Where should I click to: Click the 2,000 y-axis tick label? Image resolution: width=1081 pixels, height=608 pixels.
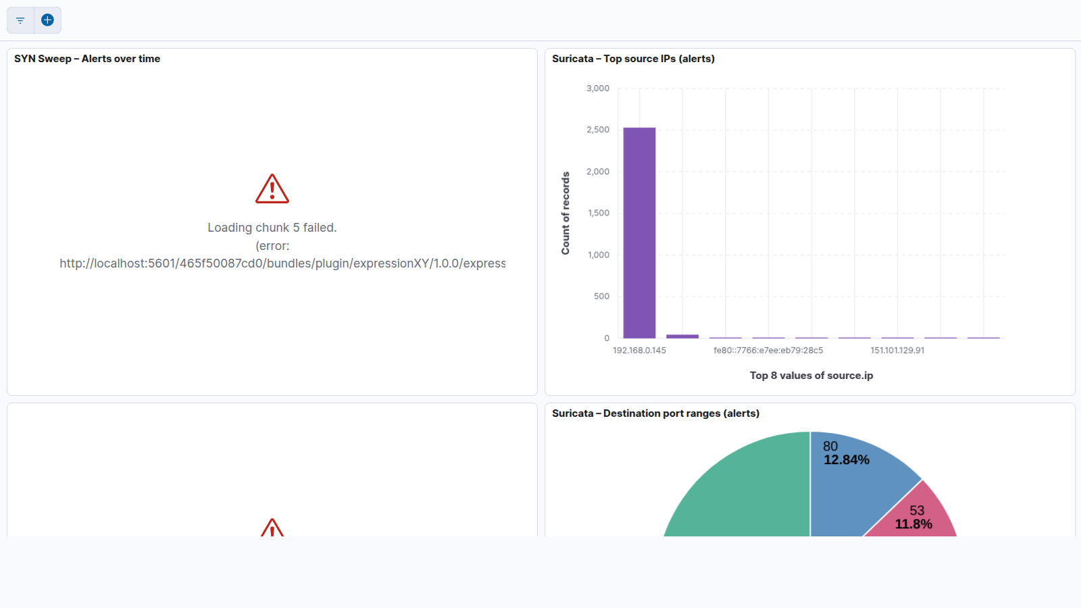coord(598,172)
